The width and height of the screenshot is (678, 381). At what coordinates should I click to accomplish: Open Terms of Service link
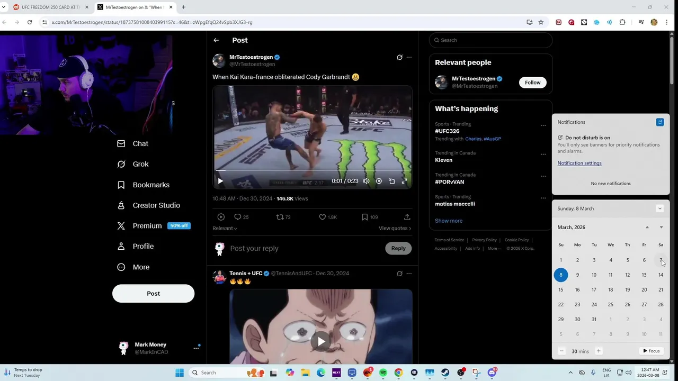tap(449, 240)
